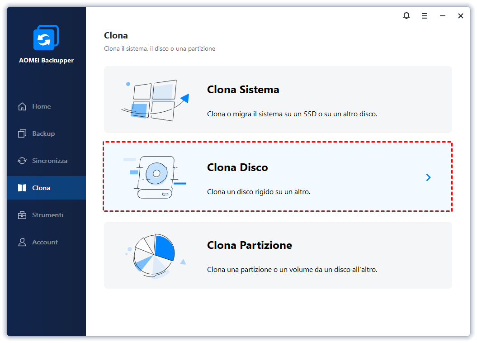Click the Home house icon

pos(22,106)
